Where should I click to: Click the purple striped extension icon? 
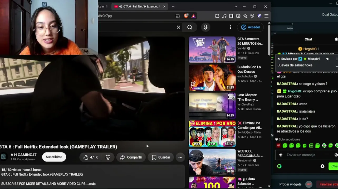click(x=259, y=16)
